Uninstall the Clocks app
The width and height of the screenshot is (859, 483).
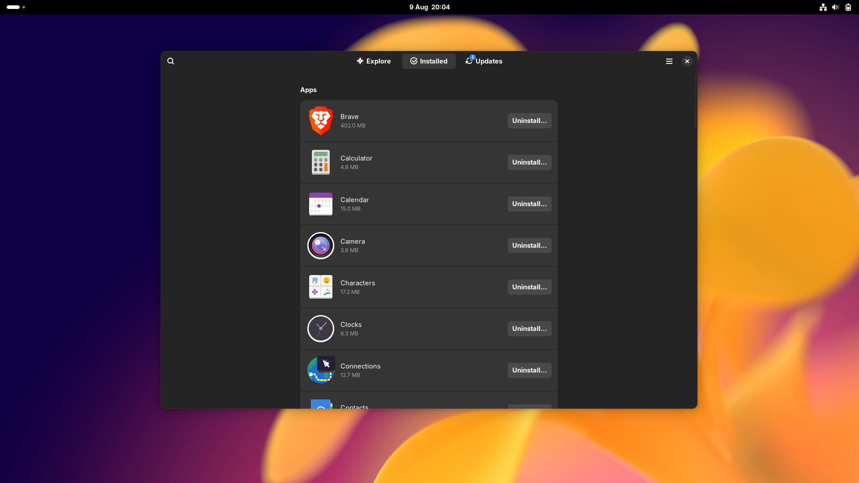pos(529,329)
